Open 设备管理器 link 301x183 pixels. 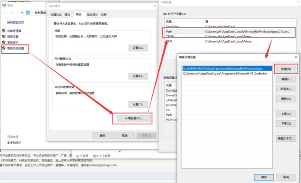click(14, 31)
